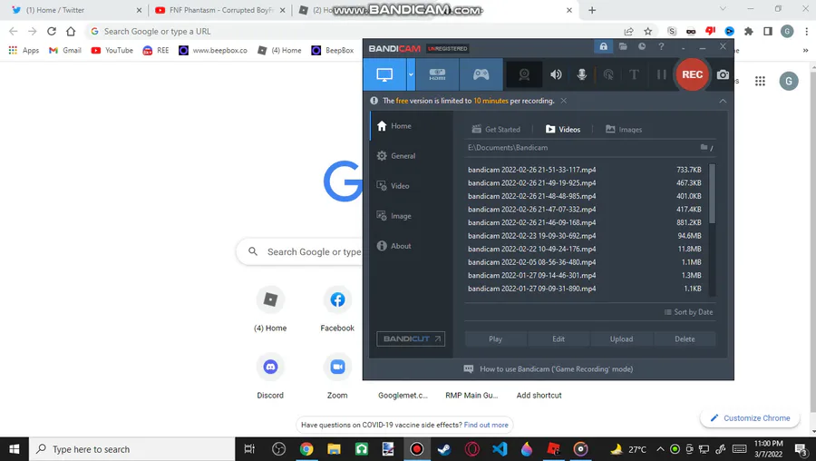
Task: Open BeepBox bookmark
Action: [x=333, y=50]
